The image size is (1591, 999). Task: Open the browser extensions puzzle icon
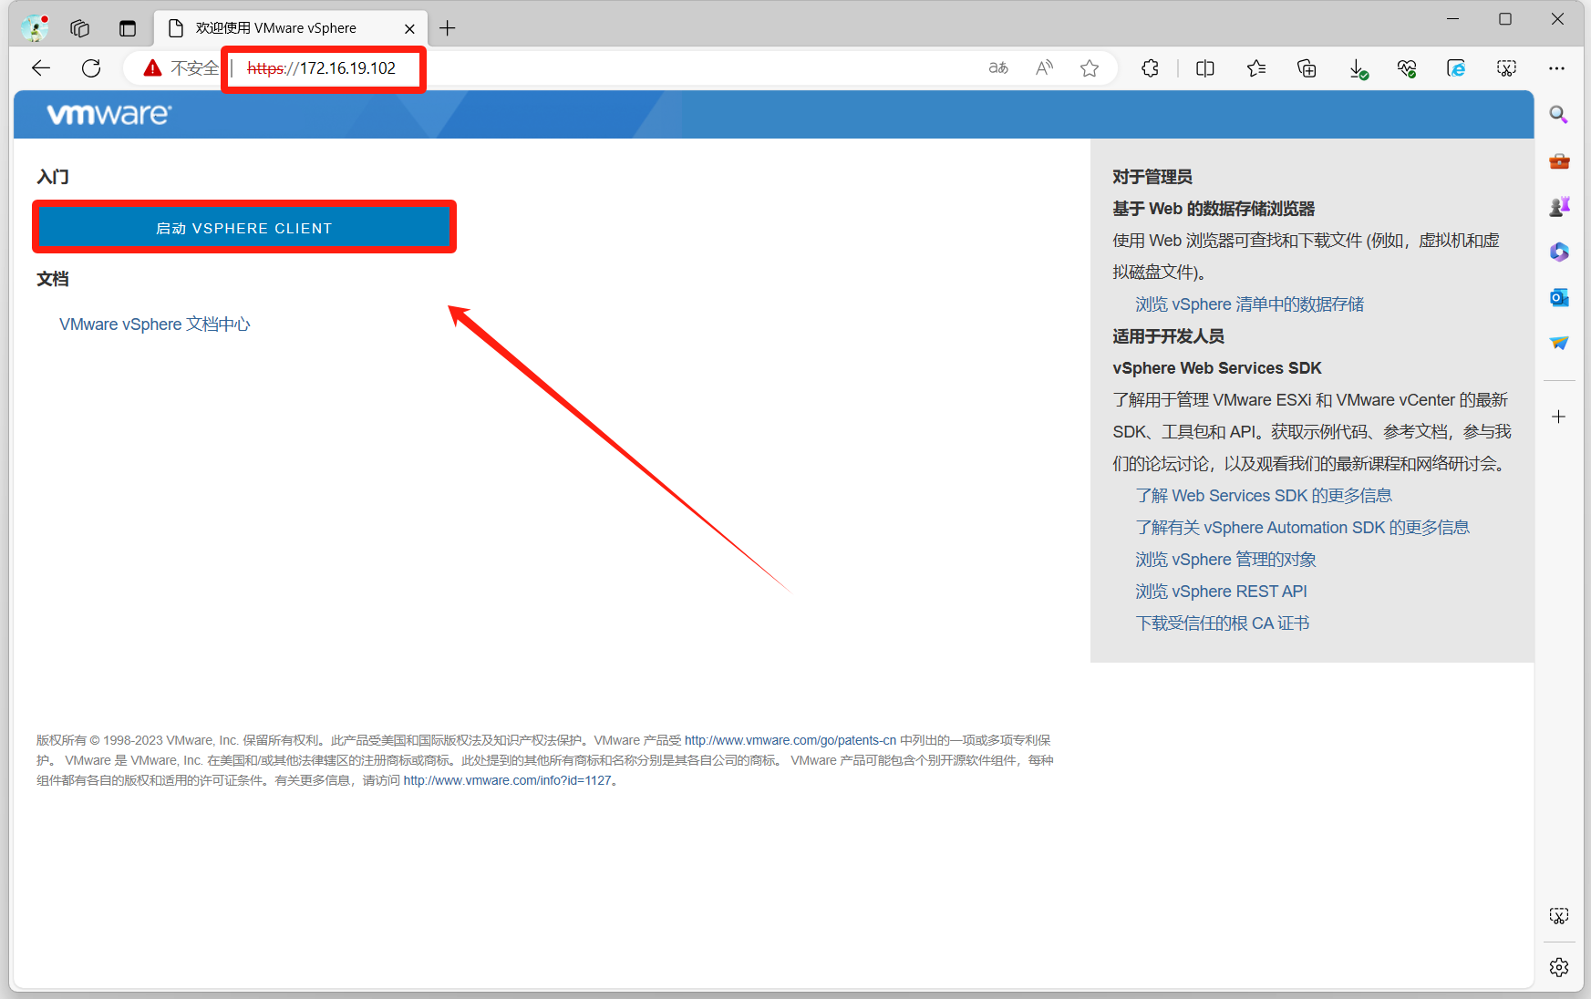pyautogui.click(x=1150, y=68)
